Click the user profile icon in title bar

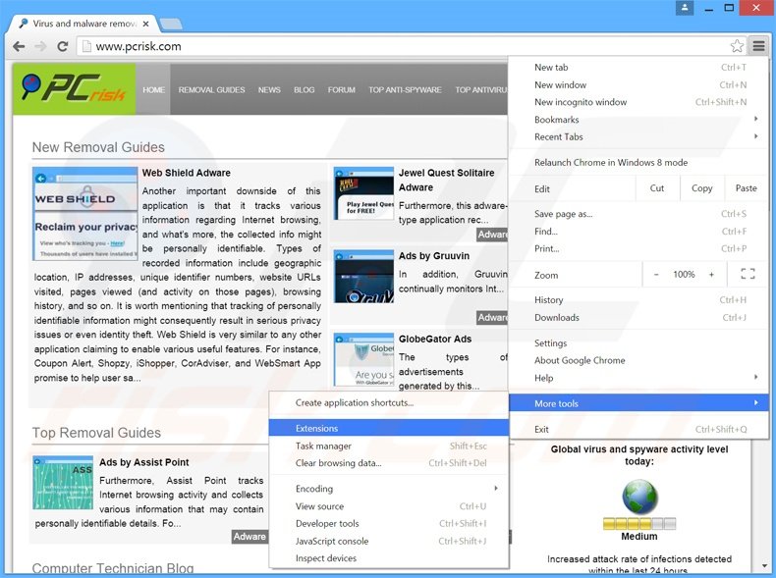pos(685,8)
